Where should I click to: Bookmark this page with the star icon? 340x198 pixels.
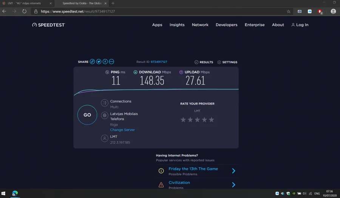[x=289, y=11]
